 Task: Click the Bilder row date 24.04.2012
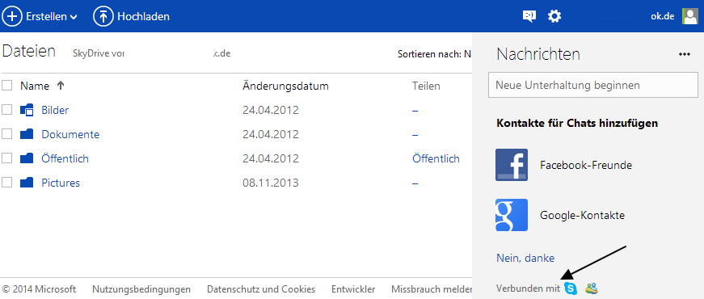click(x=271, y=110)
